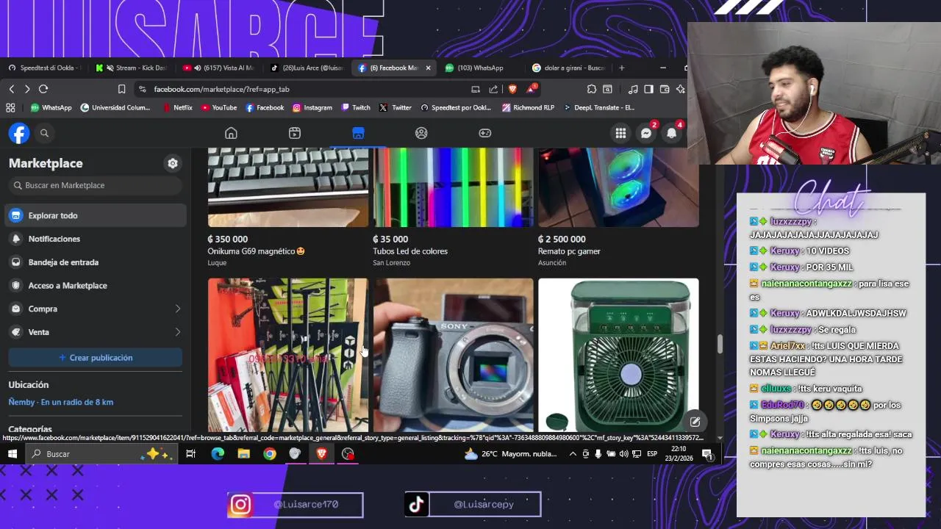
Task: Open the Messenger chats icon
Action: coord(646,133)
